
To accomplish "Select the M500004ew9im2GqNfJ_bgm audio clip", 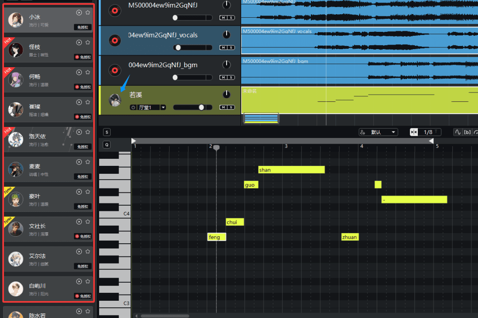I will (360, 70).
